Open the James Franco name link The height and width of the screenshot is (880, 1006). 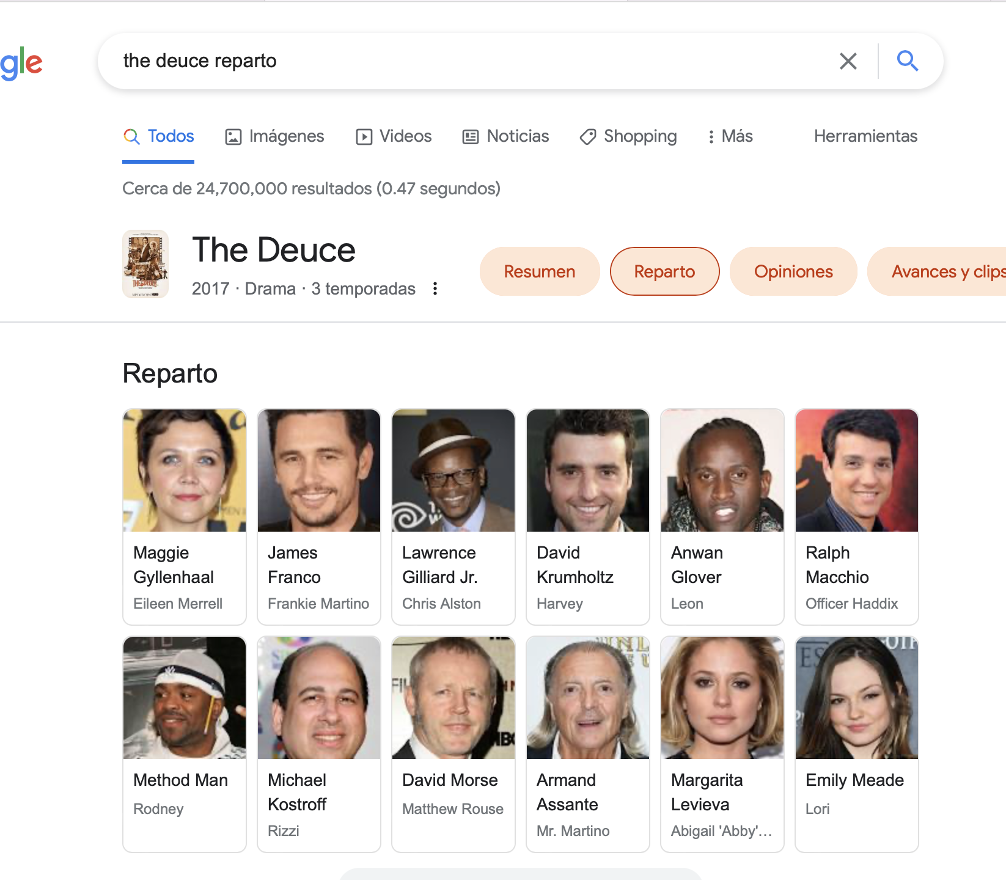coord(294,565)
